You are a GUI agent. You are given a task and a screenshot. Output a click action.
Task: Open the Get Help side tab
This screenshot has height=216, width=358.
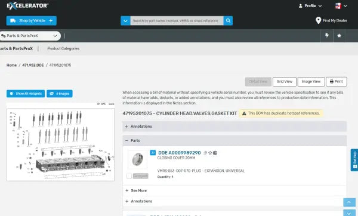pos(354,160)
